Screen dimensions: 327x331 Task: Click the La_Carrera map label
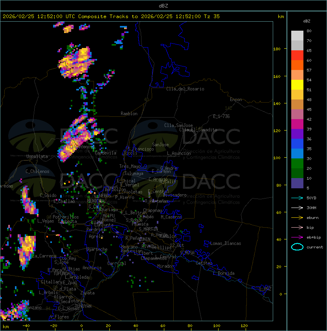tap(44, 256)
